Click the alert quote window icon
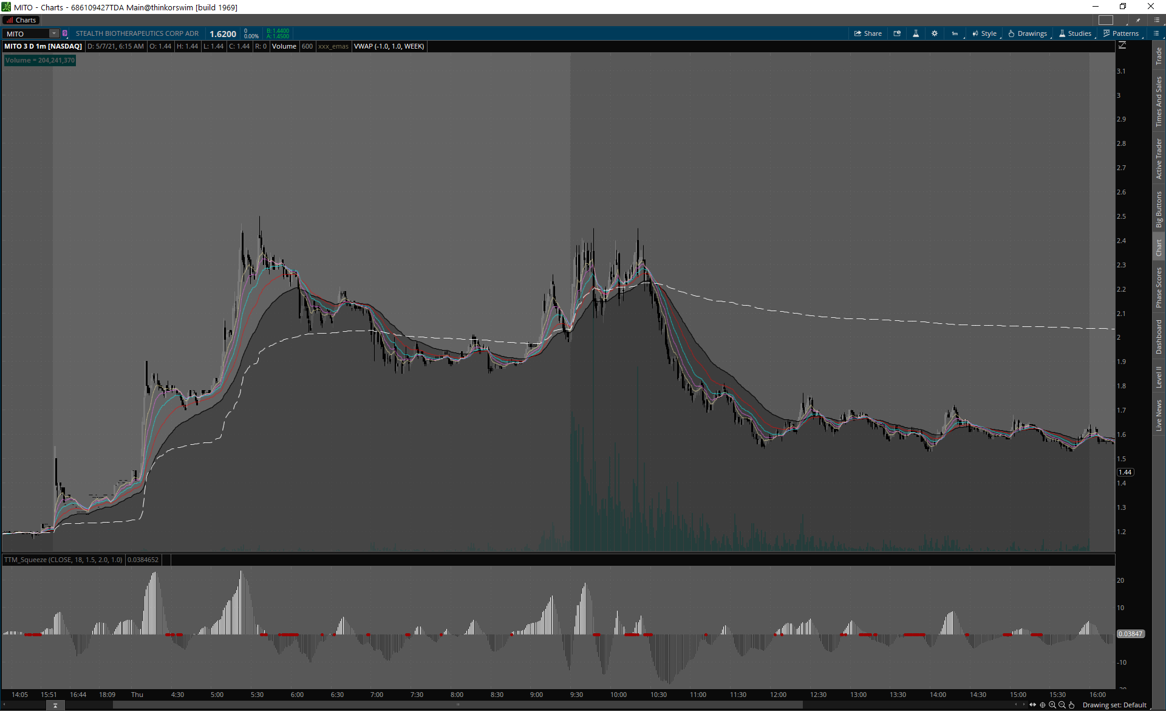 coord(897,33)
